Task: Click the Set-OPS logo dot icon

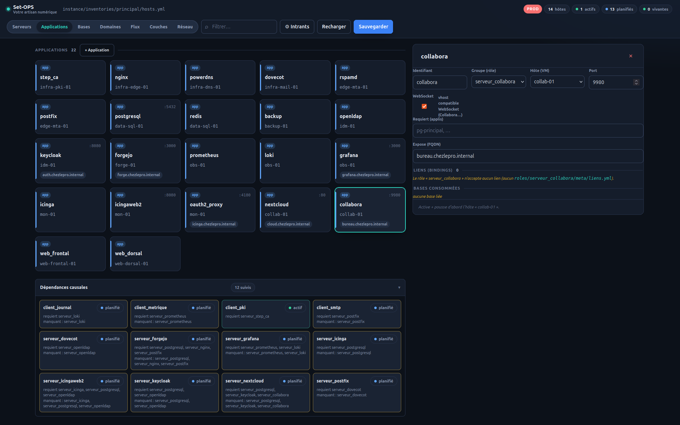Action: pyautogui.click(x=8, y=9)
